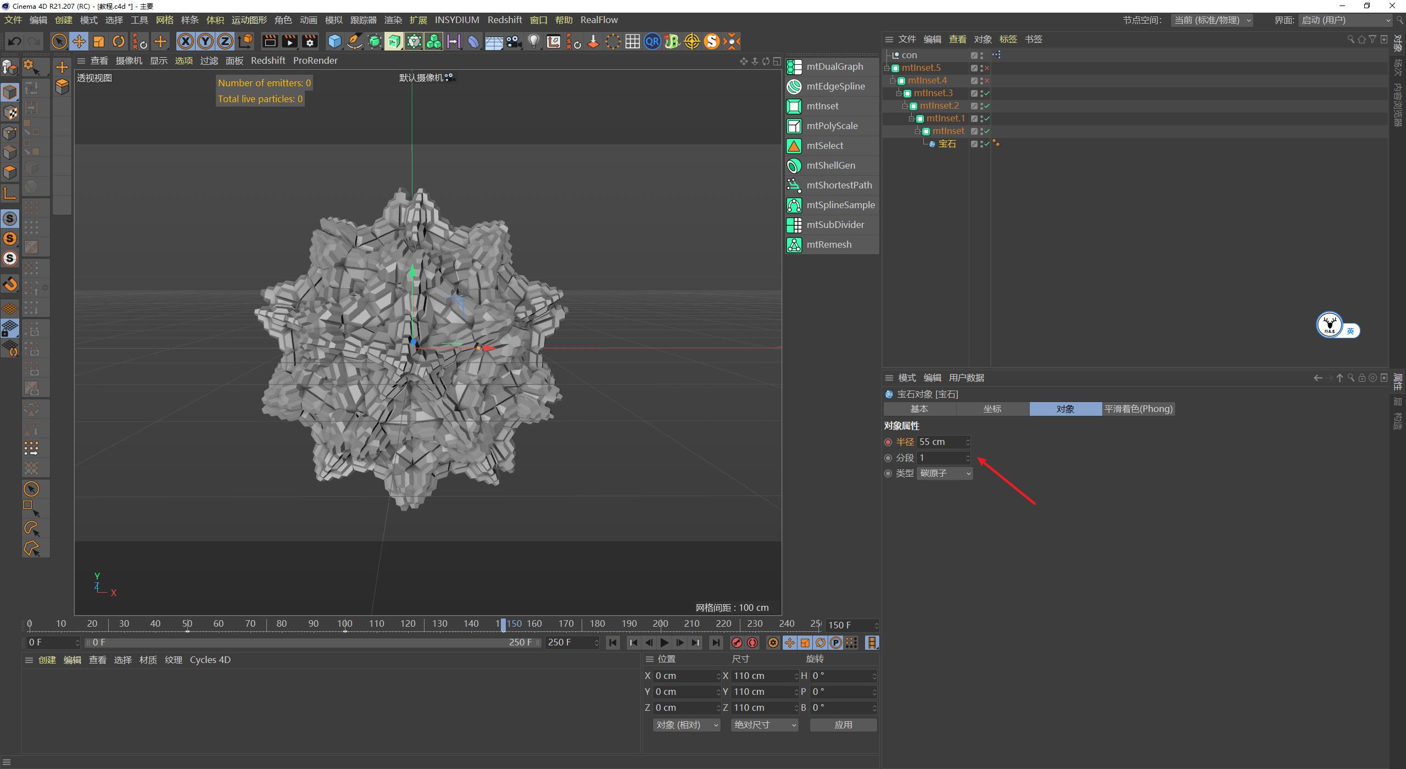Set a keyframe on the 半径 parameter
1406x769 pixels.
(889, 442)
